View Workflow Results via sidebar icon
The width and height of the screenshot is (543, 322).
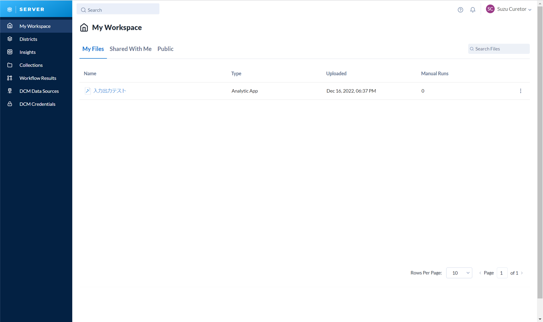(x=10, y=78)
